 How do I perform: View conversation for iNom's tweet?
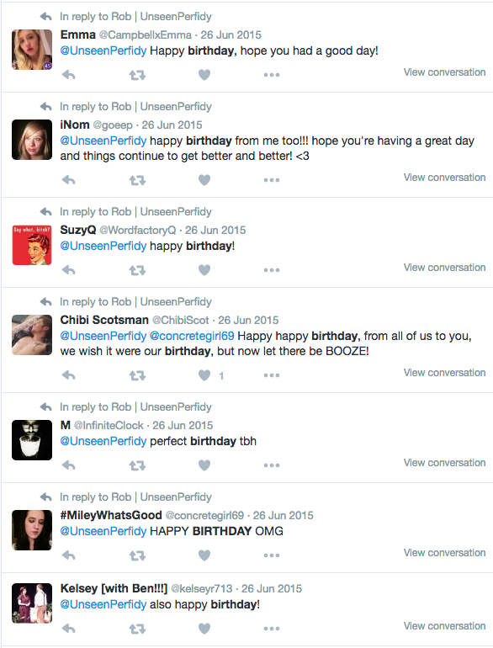coord(445,178)
